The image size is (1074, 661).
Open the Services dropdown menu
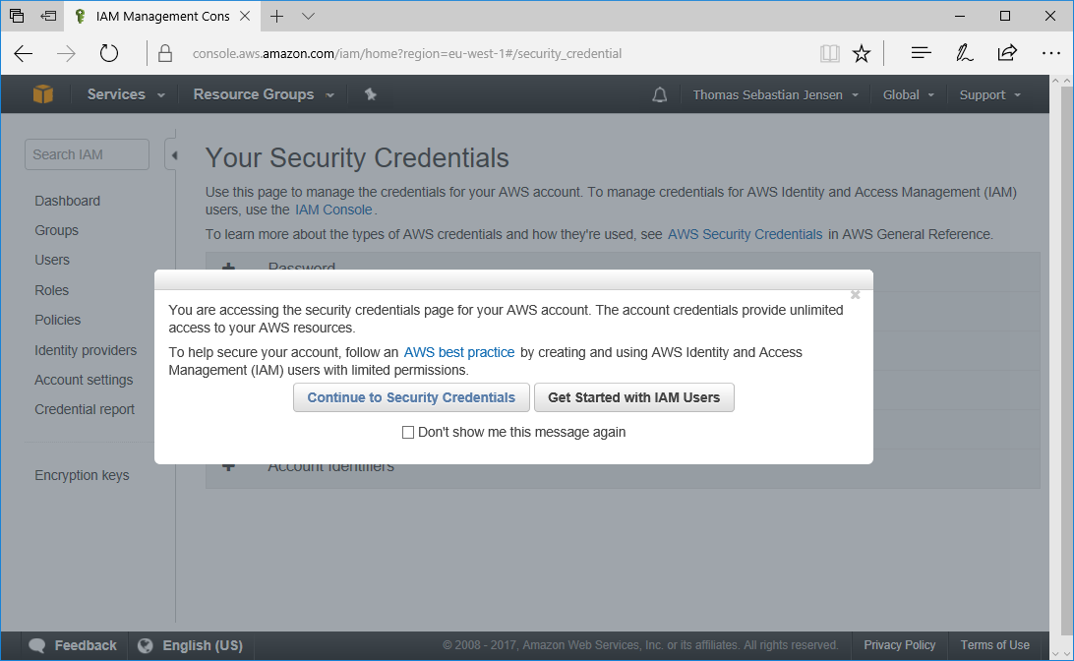point(126,94)
